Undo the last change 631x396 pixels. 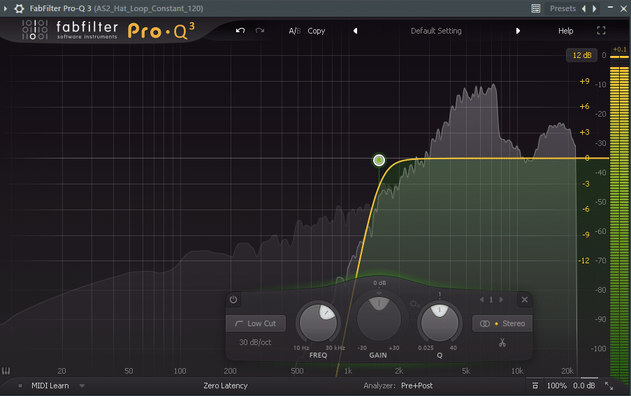coord(240,31)
